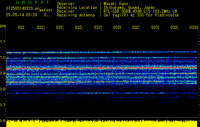Click the 0322 time marker
The height and width of the screenshot is (127, 200).
point(41,28)
